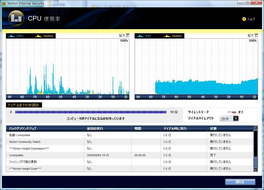Select the フィッシング対策の更新 row
Screen dimensions: 264x190
click(130, 162)
